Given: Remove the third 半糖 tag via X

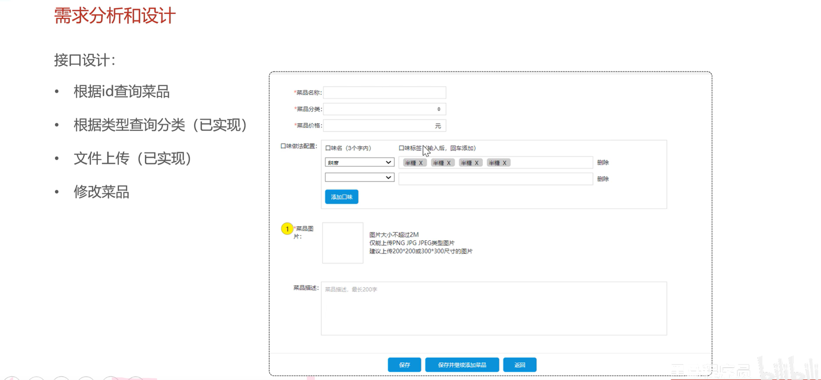Looking at the screenshot, I should pyautogui.click(x=476, y=163).
